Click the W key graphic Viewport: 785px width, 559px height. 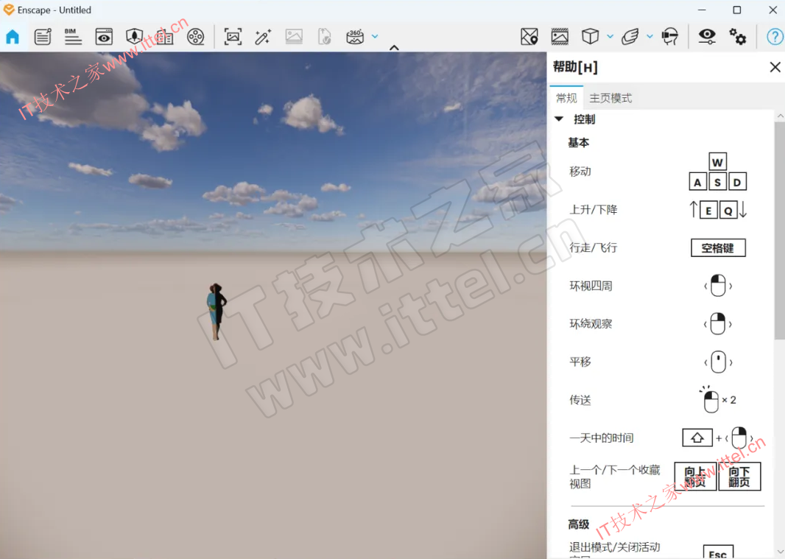pos(717,162)
